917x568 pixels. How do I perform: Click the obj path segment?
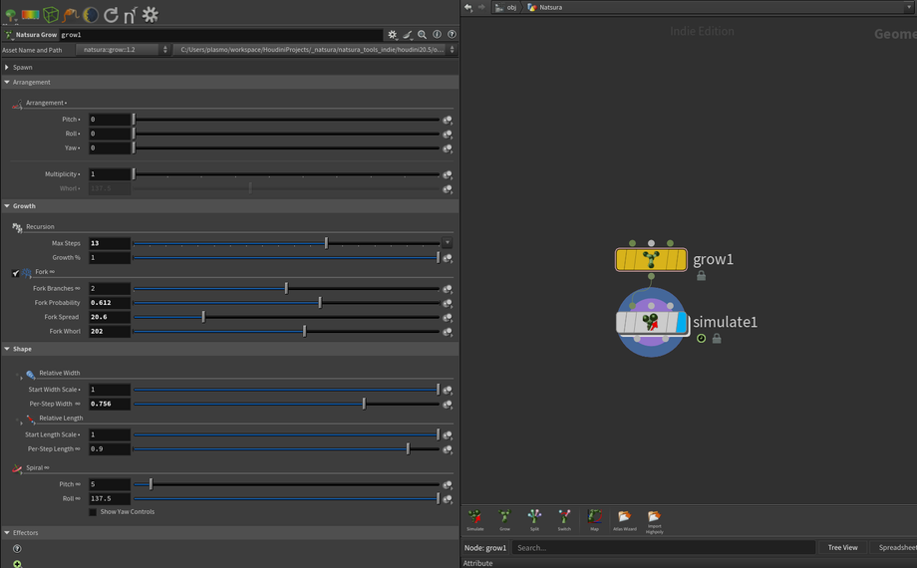click(511, 7)
